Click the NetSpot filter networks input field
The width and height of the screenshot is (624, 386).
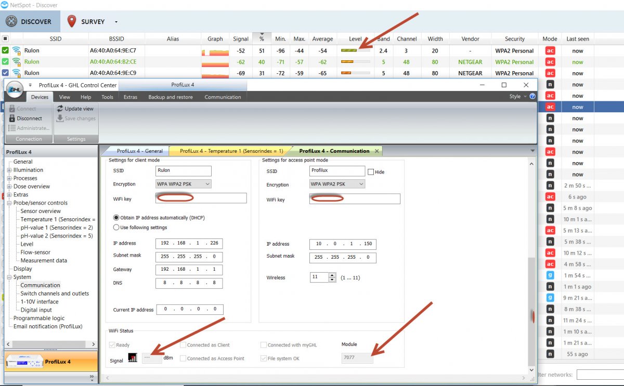pos(600,375)
